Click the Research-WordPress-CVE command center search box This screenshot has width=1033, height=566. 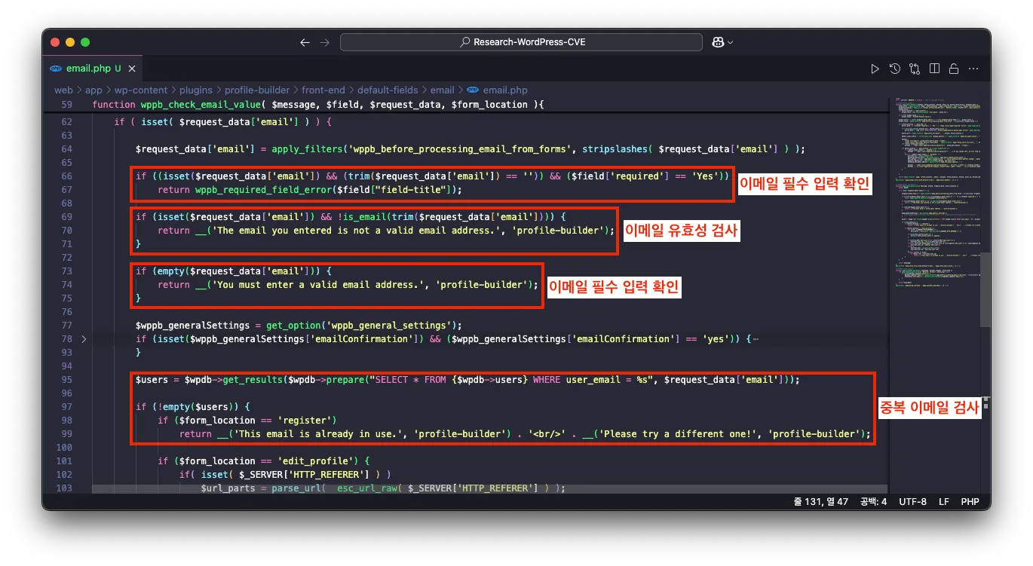(521, 42)
